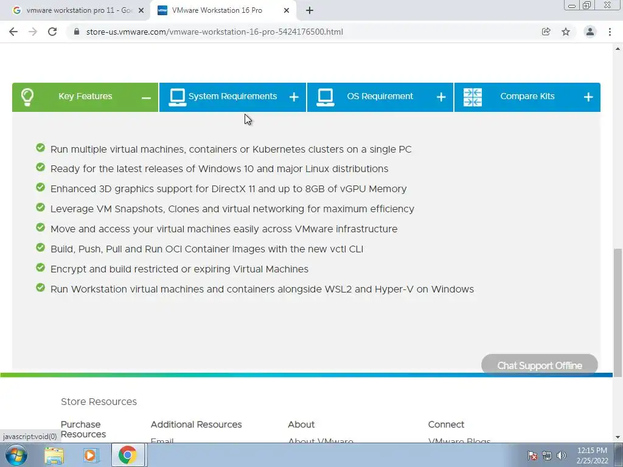The image size is (623, 467).
Task: Click the check icon beside Enhanced 3D graphics
Action: [x=40, y=187]
